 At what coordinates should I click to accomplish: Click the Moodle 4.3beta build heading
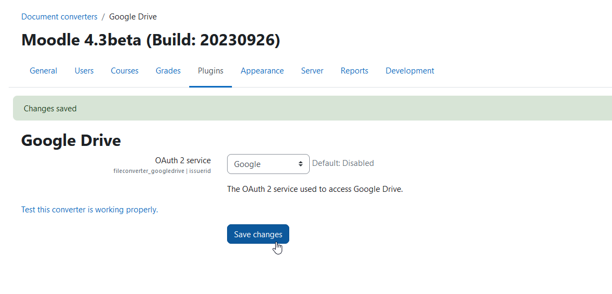point(151,40)
